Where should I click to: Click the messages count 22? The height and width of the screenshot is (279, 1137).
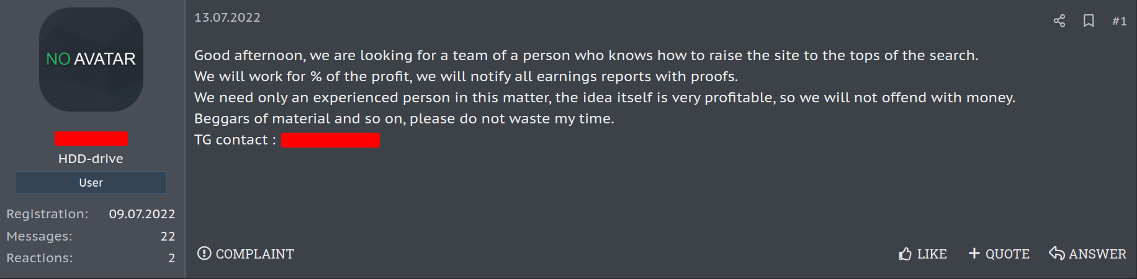[x=168, y=236]
